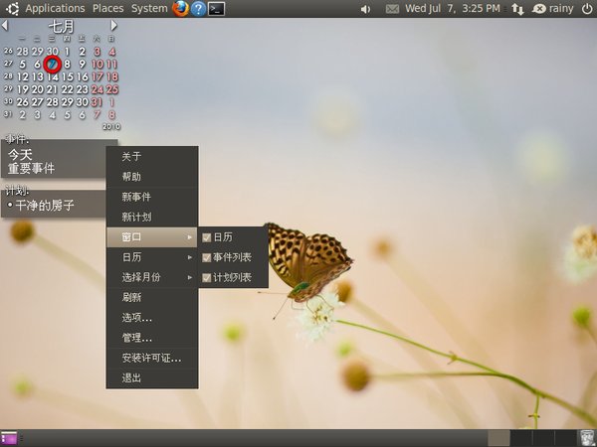Click 刷新 in the context menu
597x447 pixels.
[x=152, y=298]
